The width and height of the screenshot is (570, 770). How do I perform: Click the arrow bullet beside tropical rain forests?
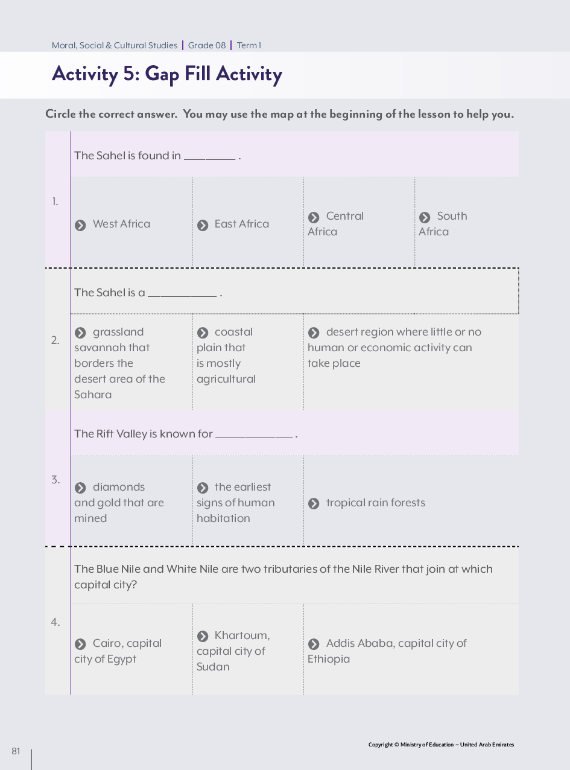[x=314, y=504]
